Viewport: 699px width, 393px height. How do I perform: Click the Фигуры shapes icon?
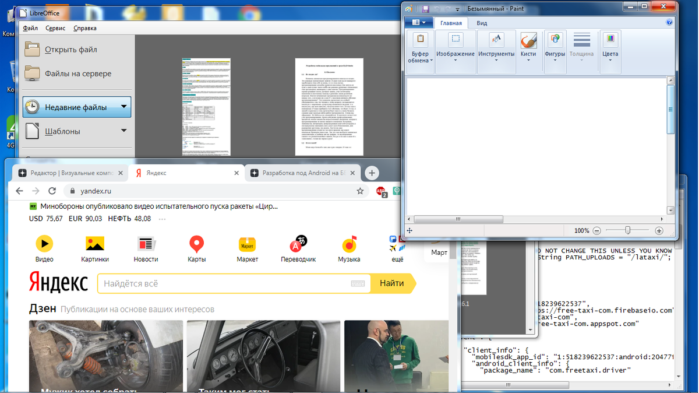click(x=555, y=40)
